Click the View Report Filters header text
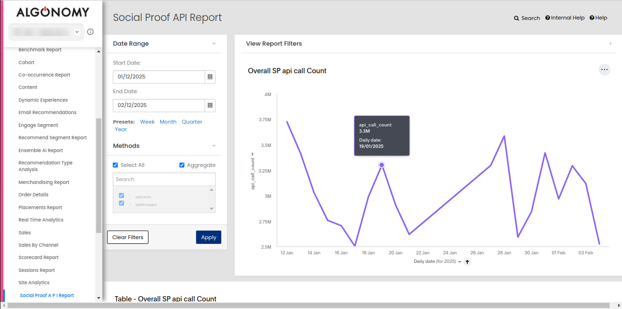622x309 pixels. point(274,44)
